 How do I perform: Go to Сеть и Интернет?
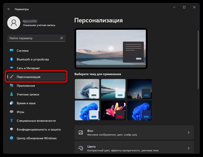[36, 68]
